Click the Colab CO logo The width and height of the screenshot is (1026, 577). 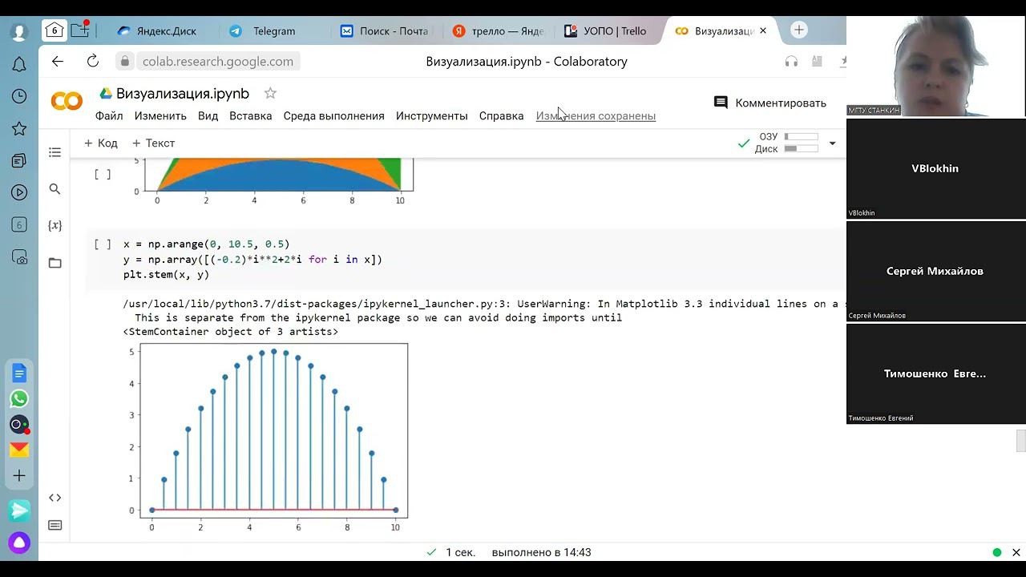67,101
